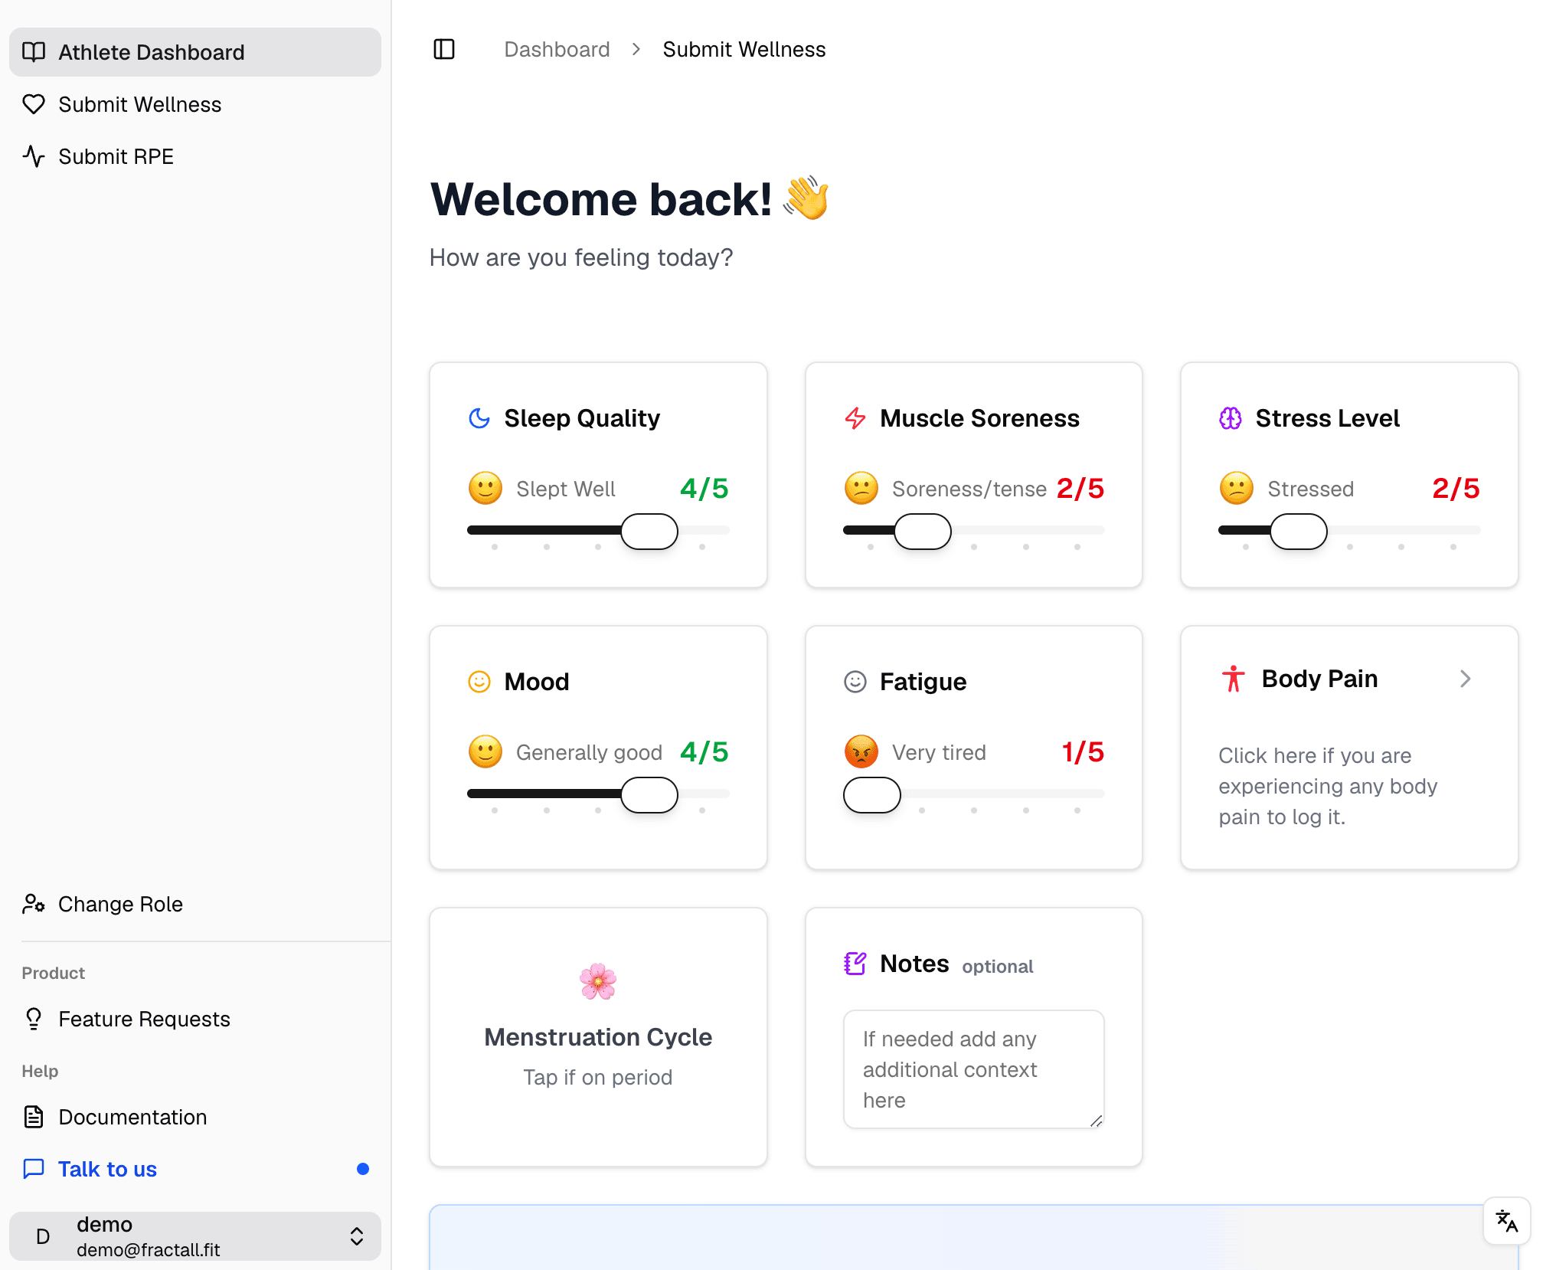Image resolution: width=1556 pixels, height=1270 pixels.
Task: Click the document icon beside Documentation
Action: pos(34,1117)
